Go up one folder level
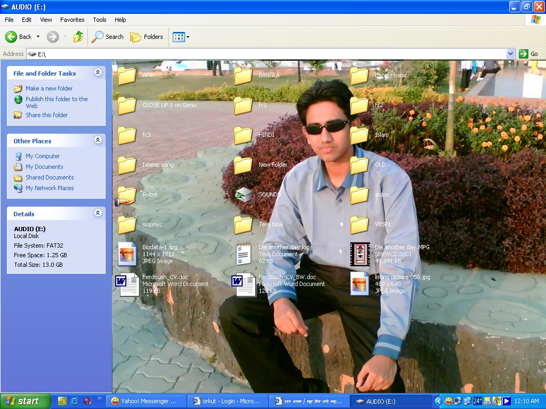 (78, 37)
